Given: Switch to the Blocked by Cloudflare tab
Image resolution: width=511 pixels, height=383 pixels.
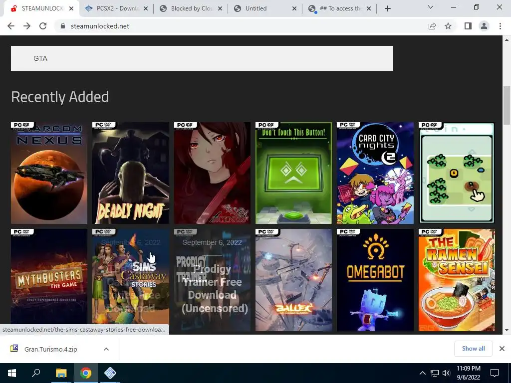Looking at the screenshot, I should (x=191, y=8).
